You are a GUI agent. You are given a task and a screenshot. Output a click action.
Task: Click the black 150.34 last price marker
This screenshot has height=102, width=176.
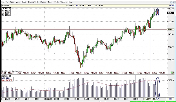pos(170,13)
